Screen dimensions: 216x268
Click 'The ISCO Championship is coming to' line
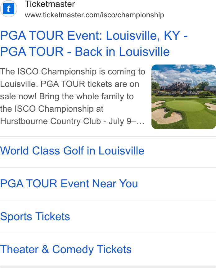[x=73, y=72]
